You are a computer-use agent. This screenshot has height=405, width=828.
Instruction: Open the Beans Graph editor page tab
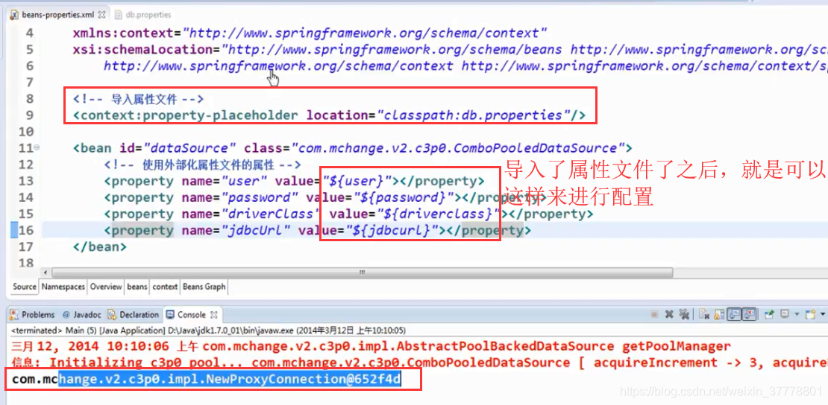204,287
